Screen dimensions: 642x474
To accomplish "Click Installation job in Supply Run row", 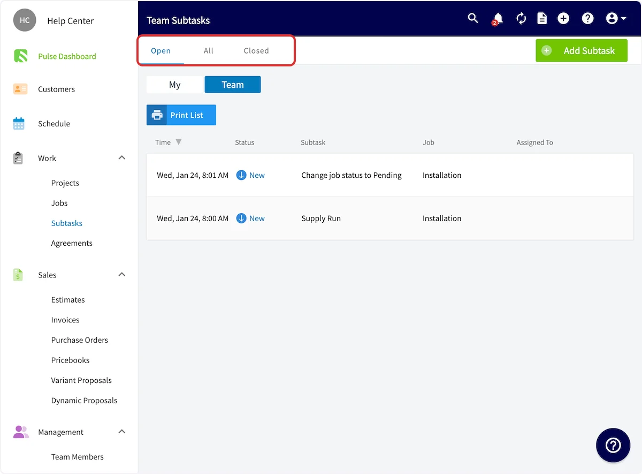I will pos(442,219).
